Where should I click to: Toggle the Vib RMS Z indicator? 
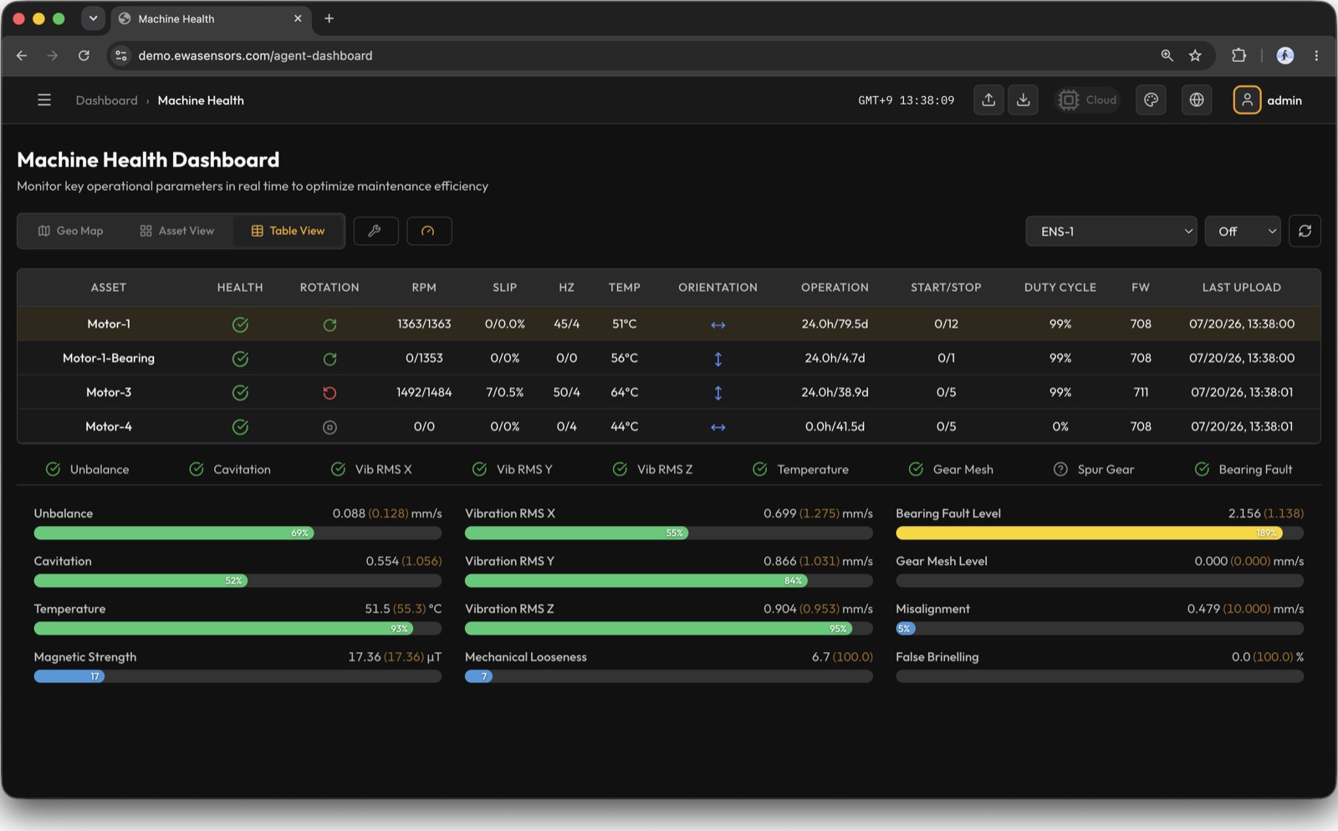(653, 470)
